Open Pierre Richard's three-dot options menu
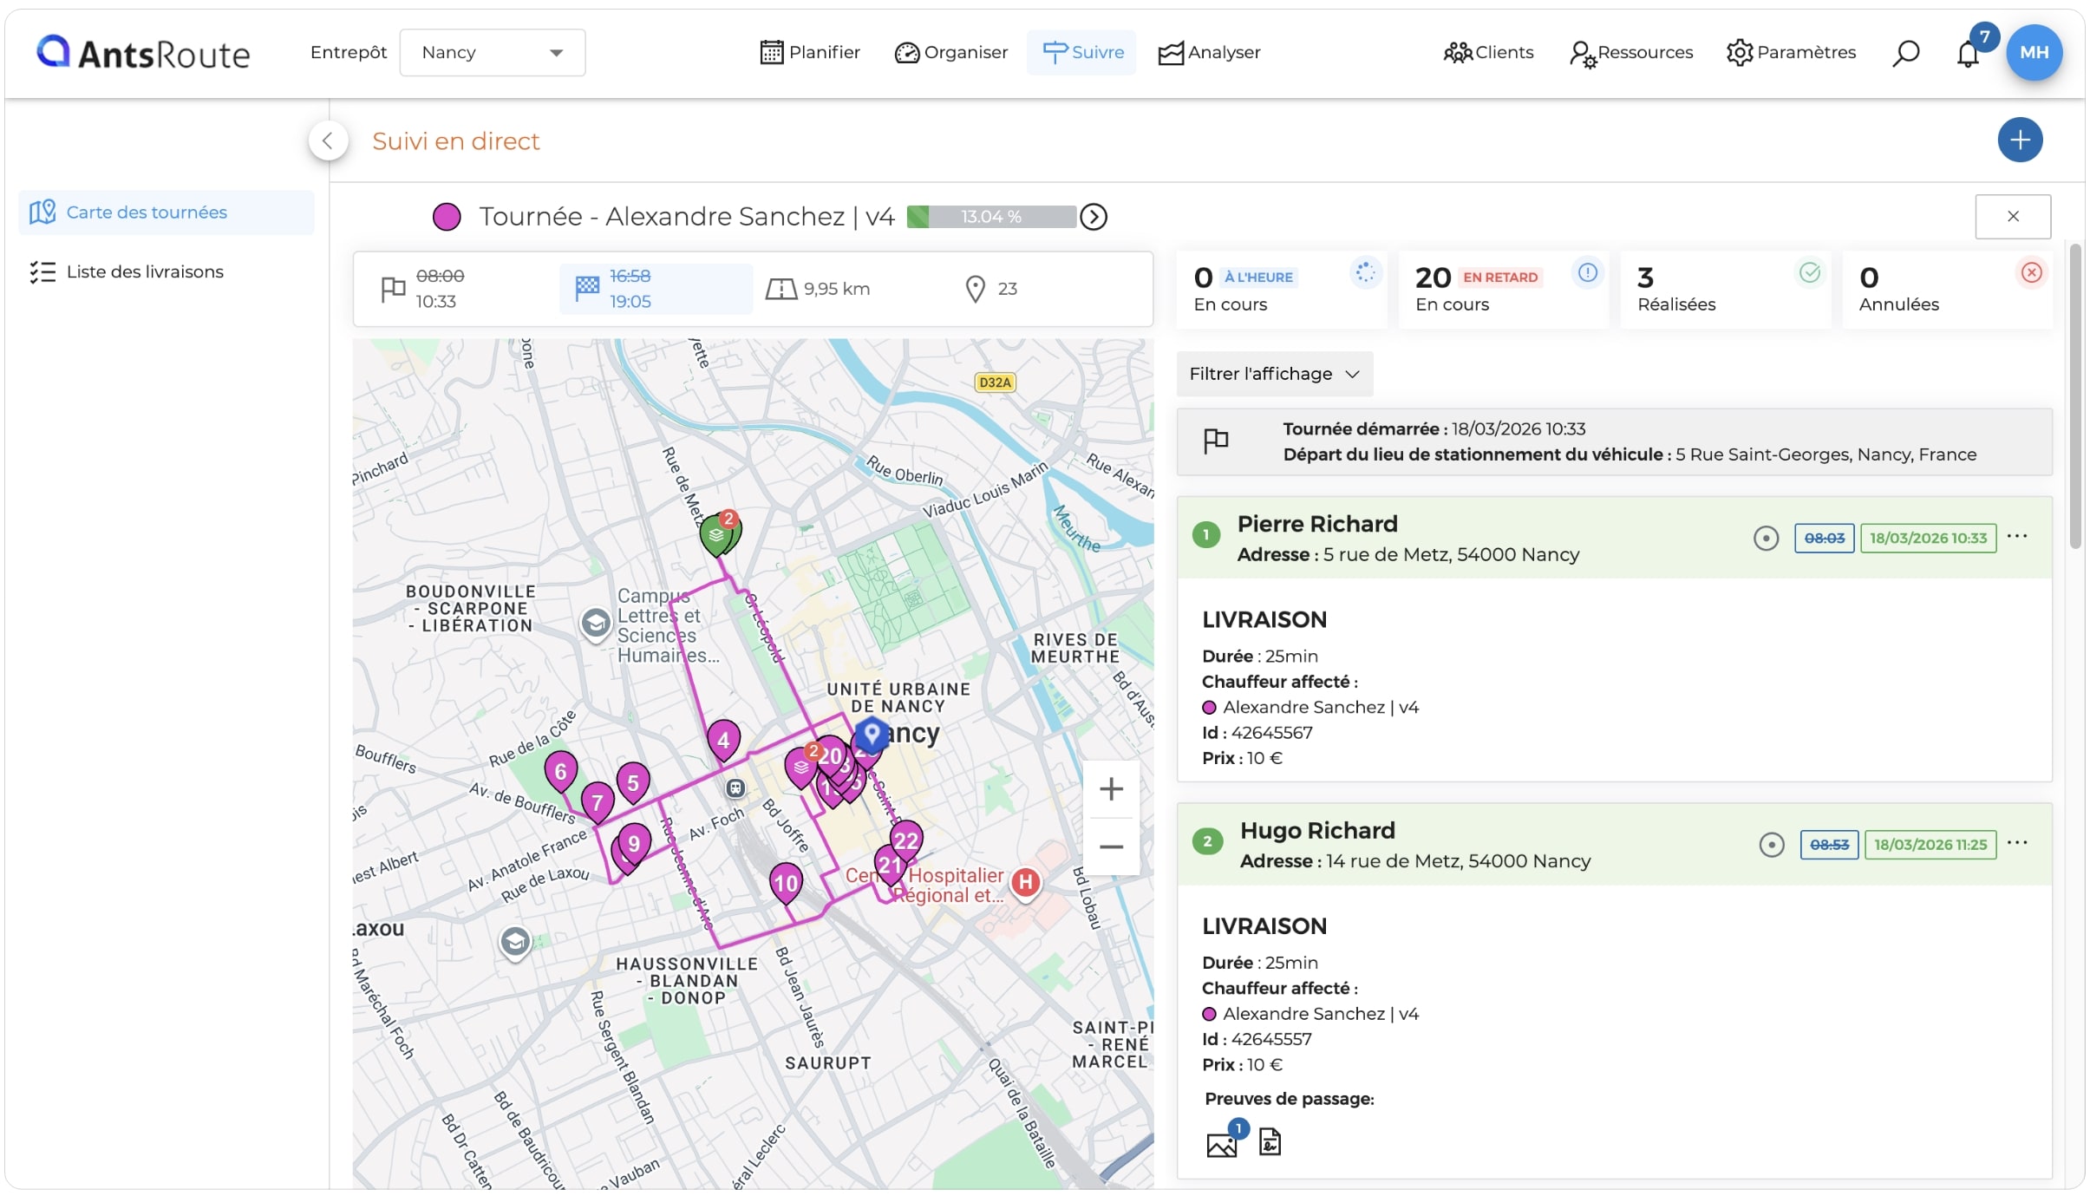 (x=2017, y=537)
